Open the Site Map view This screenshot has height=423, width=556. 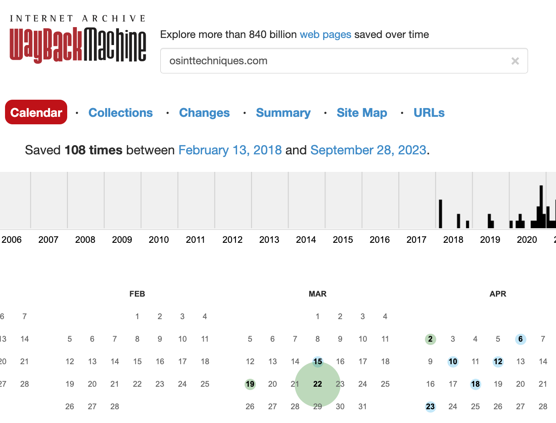click(x=361, y=113)
